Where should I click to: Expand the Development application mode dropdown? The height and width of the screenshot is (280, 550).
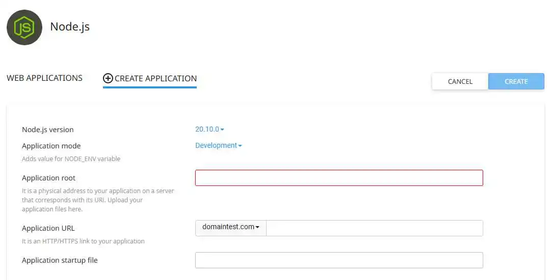[x=218, y=146]
